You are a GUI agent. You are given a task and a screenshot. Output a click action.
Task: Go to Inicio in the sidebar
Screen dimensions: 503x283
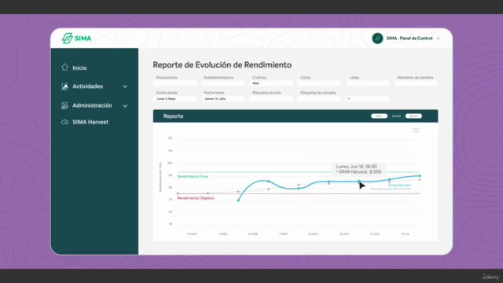click(79, 68)
